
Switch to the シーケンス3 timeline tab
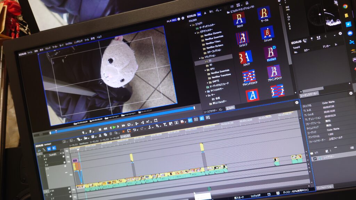104,140
